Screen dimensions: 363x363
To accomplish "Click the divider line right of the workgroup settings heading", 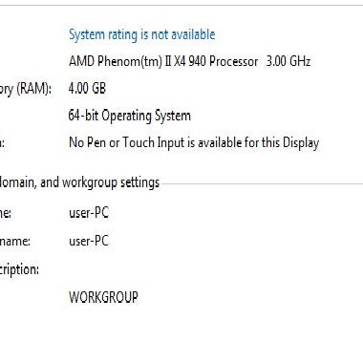I will (x=262, y=183).
